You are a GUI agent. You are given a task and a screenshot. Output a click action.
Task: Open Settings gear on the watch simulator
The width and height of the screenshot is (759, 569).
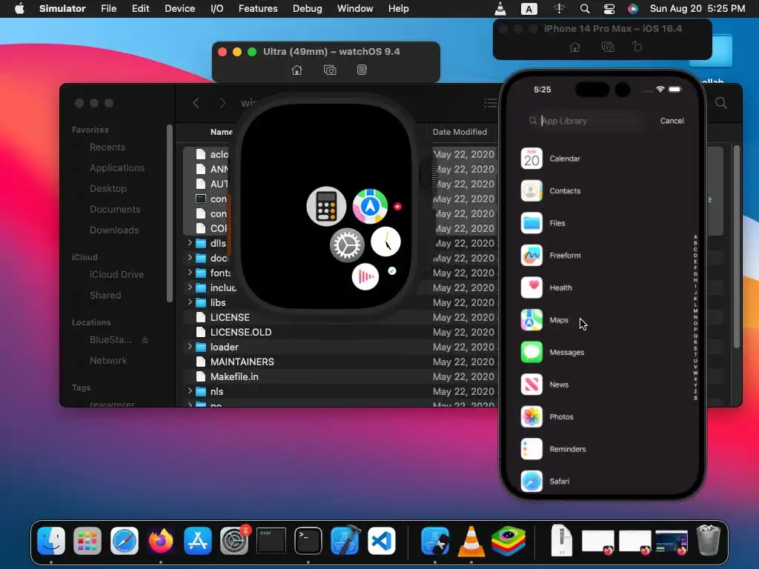347,244
